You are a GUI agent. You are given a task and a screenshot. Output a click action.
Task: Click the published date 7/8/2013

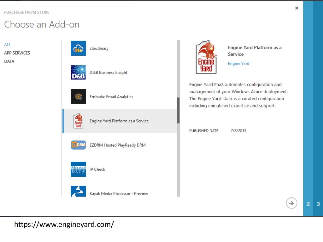click(x=238, y=130)
